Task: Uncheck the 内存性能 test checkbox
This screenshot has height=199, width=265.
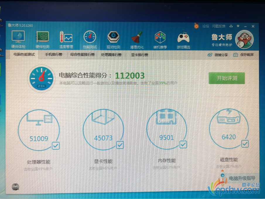Action: (183, 145)
